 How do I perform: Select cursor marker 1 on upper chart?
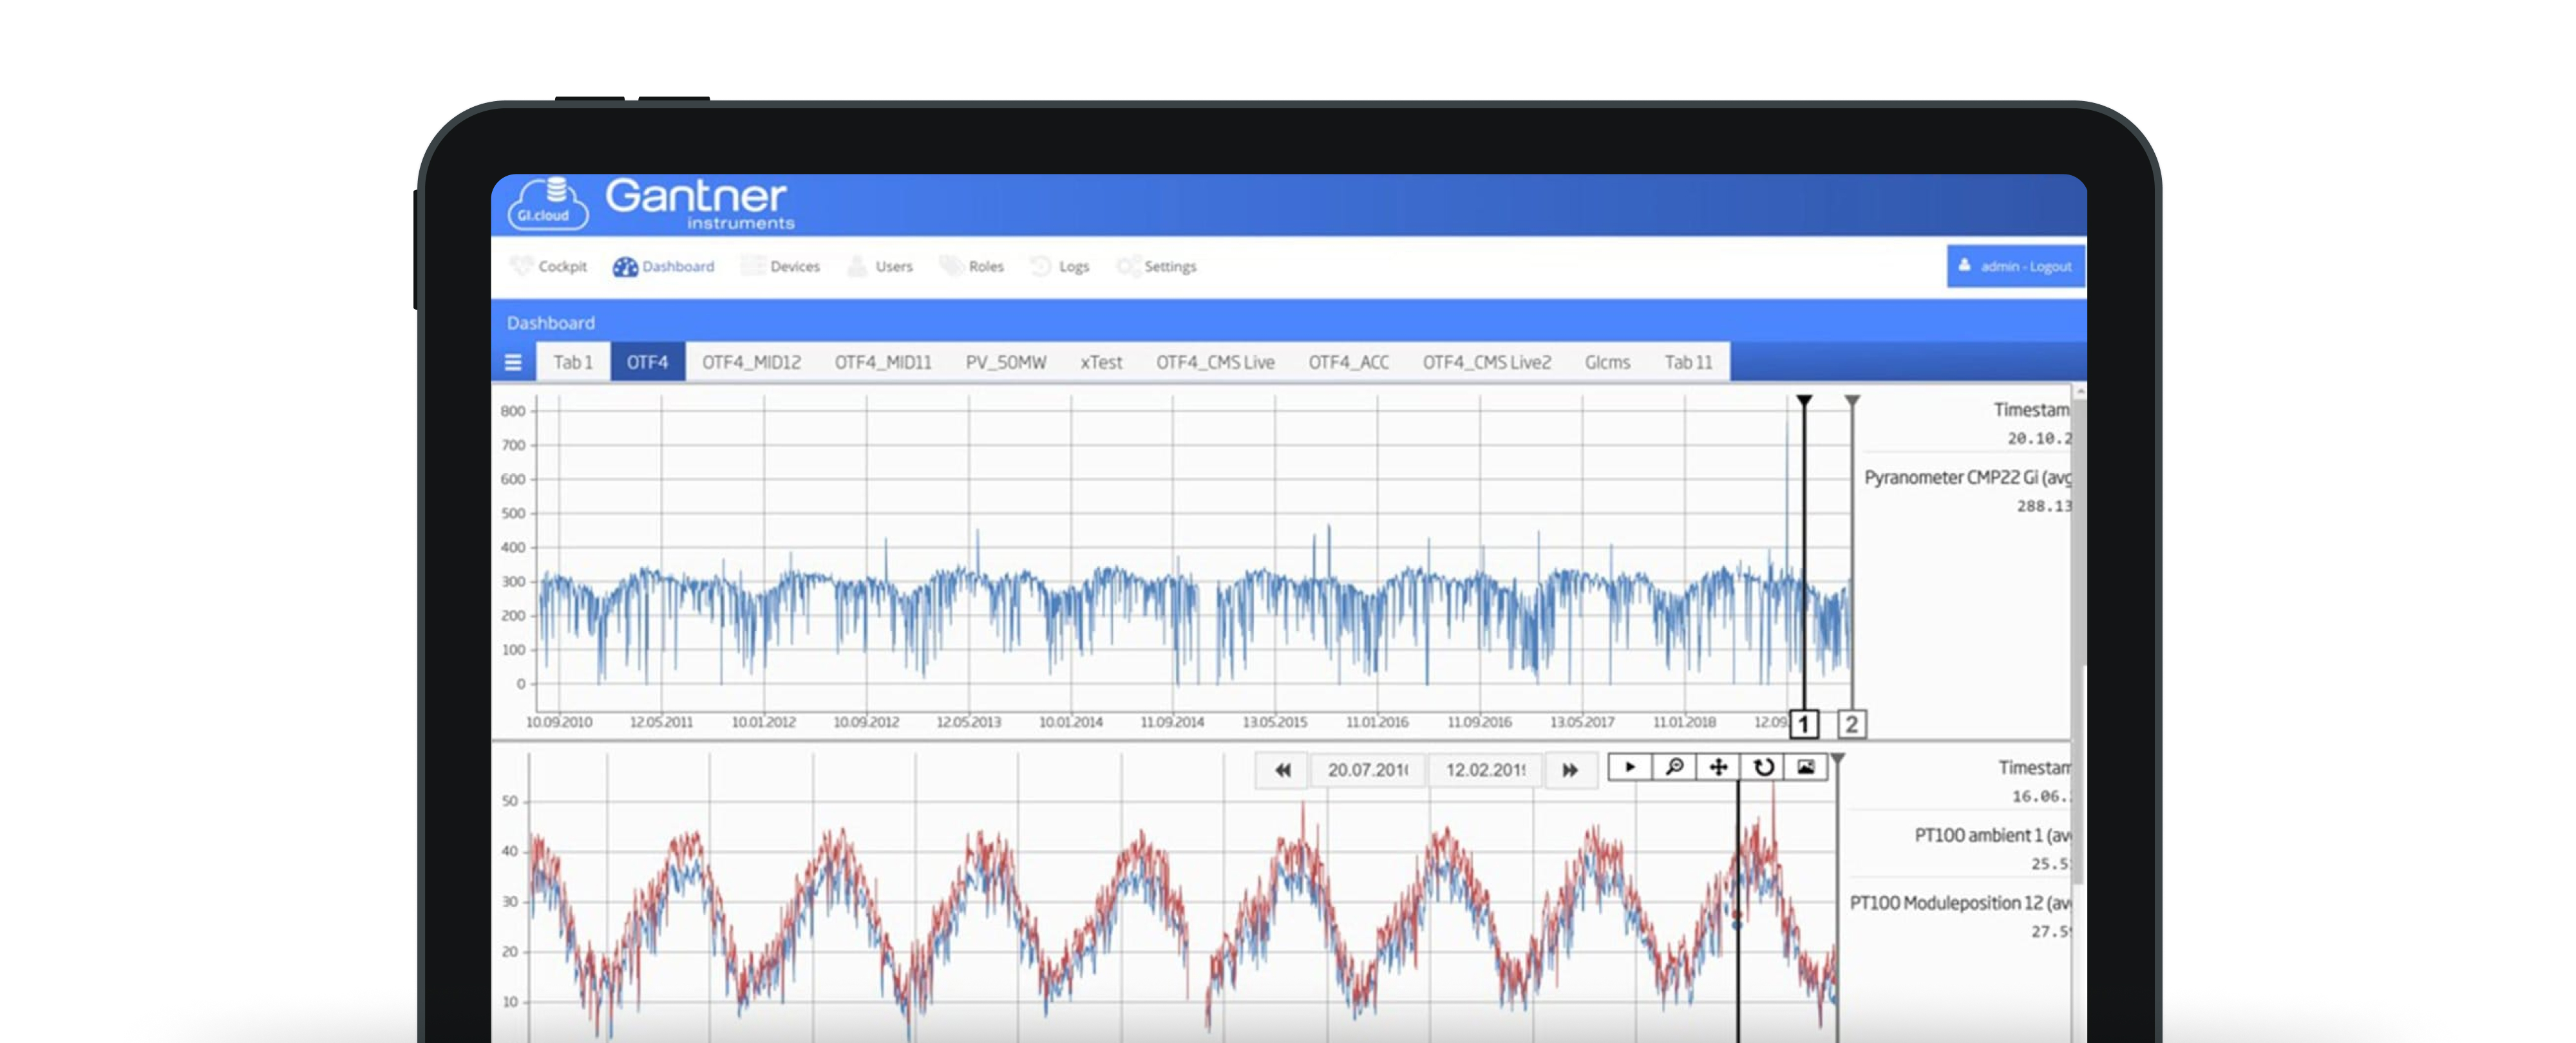click(x=1804, y=724)
